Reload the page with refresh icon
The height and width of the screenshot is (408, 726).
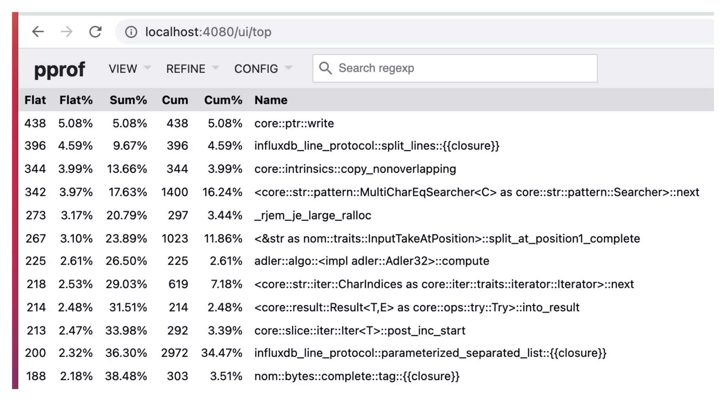coord(95,32)
